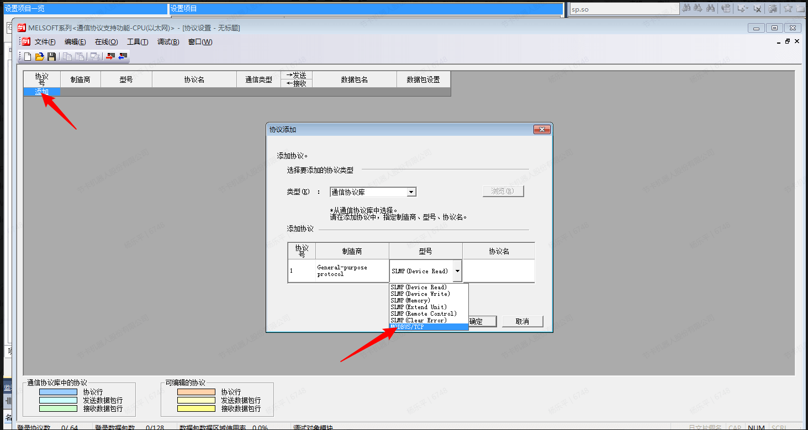The image size is (808, 430).
Task: Select MODBUS/TCP from the dropdown list
Action: (429, 327)
